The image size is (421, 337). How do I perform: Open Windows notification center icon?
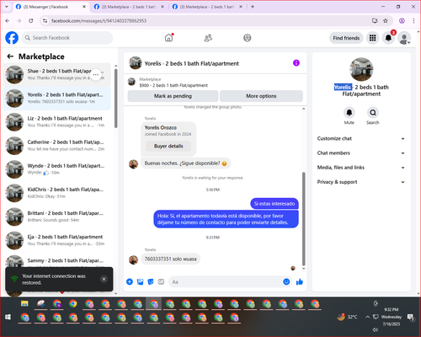(411, 318)
